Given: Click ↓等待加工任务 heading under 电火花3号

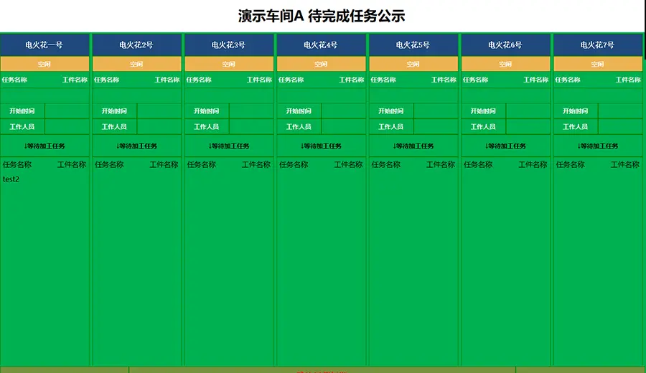Looking at the screenshot, I should coord(229,146).
